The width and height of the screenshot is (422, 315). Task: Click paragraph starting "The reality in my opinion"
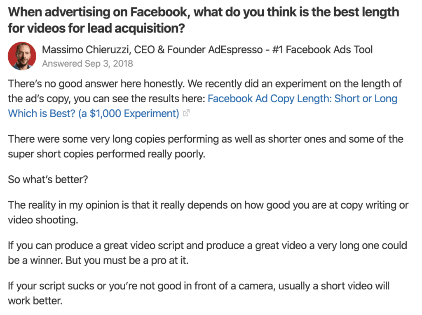point(208,212)
